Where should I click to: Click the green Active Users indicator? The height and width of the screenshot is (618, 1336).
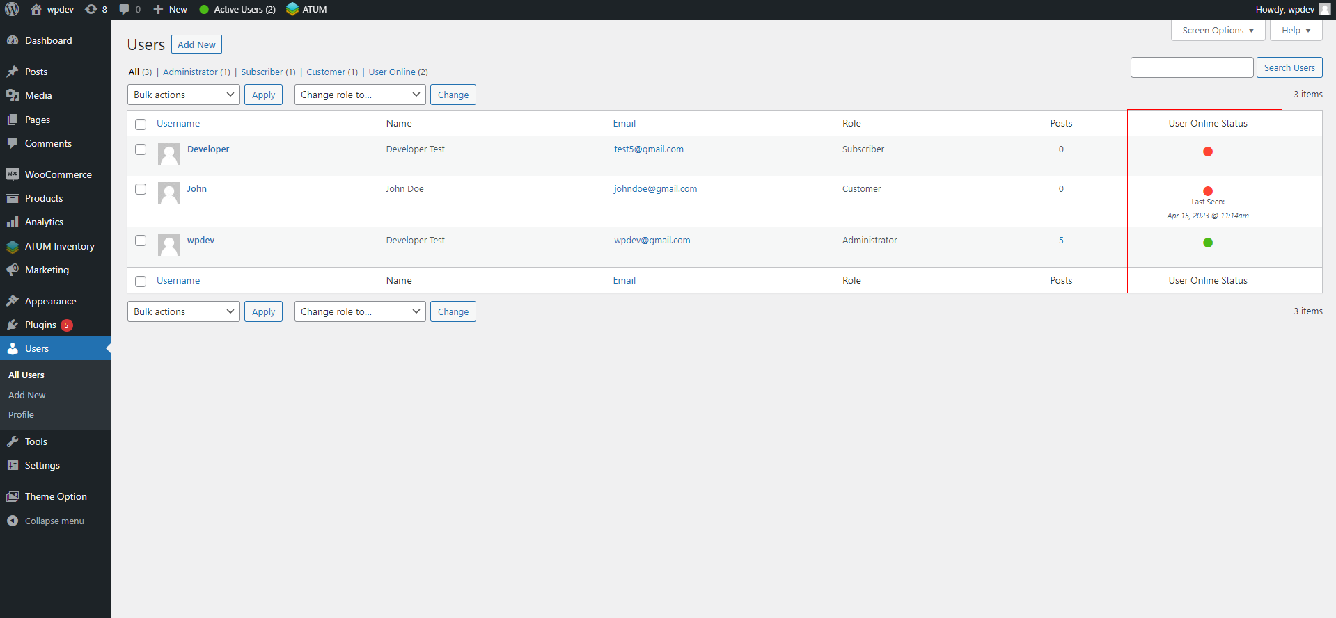pyautogui.click(x=204, y=10)
